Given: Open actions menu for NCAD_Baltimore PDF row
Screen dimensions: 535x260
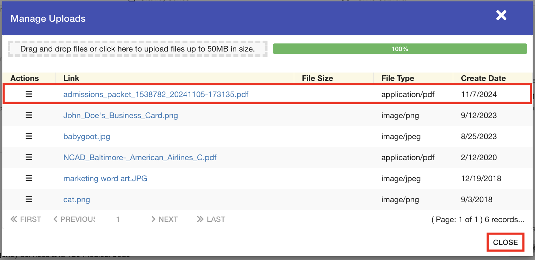Looking at the screenshot, I should 29,157.
